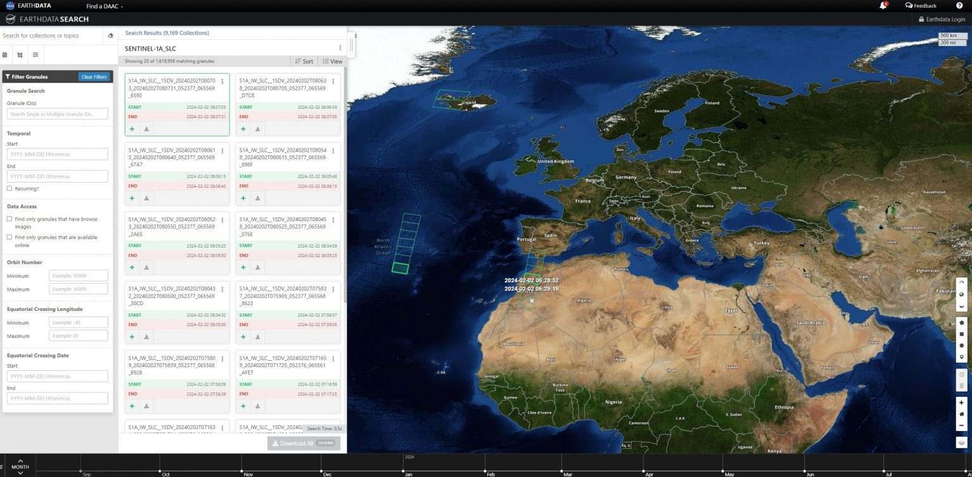Open the 'Find a DAAC' dropdown
Viewport: 972px width, 477px height.
click(x=103, y=5)
